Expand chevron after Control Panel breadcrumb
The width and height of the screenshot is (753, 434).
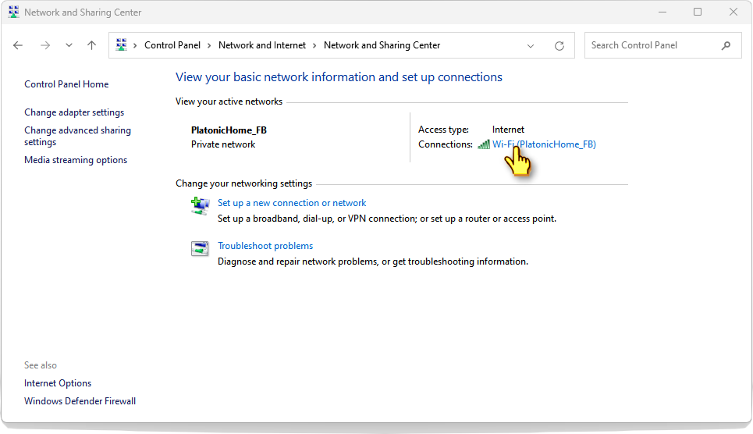click(x=209, y=45)
